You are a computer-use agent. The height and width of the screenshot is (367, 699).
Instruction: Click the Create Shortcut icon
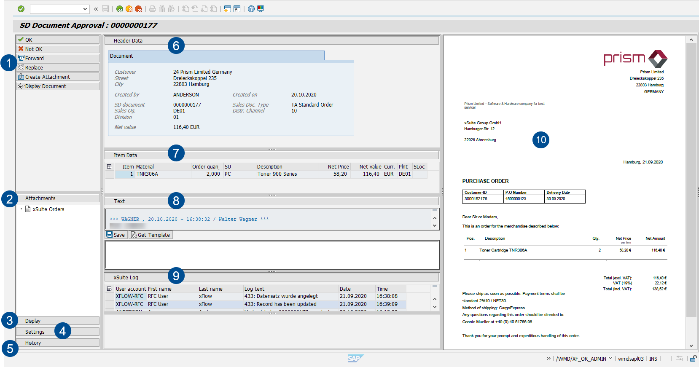[237, 9]
